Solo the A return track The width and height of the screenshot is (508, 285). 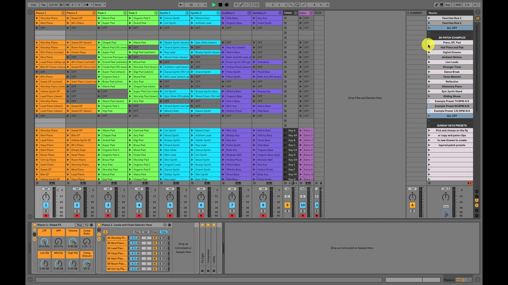pyautogui.click(x=412, y=211)
